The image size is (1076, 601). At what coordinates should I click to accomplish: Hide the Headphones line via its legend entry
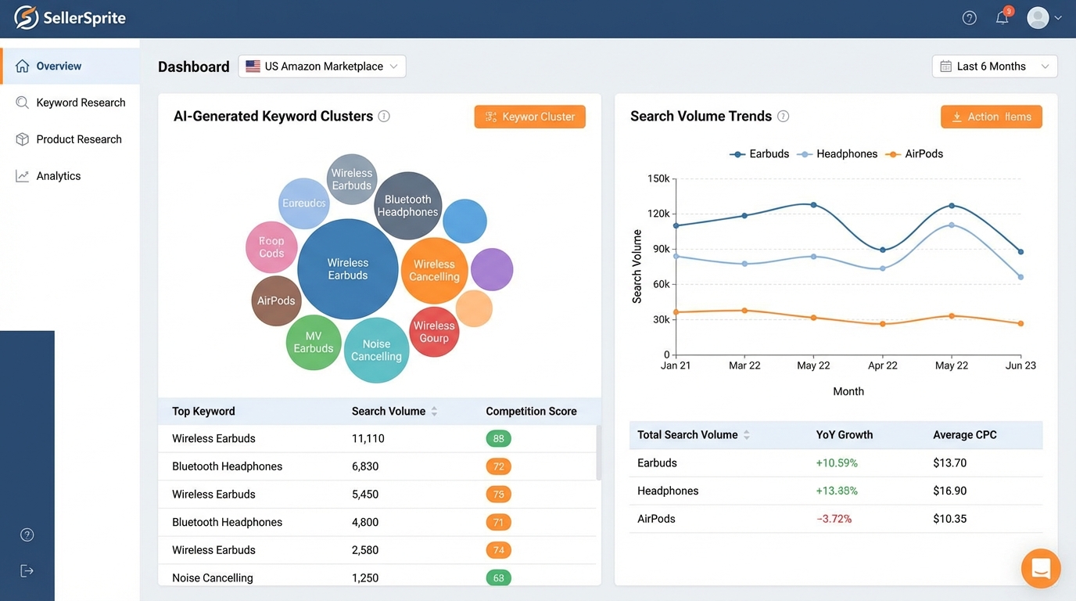pyautogui.click(x=837, y=153)
